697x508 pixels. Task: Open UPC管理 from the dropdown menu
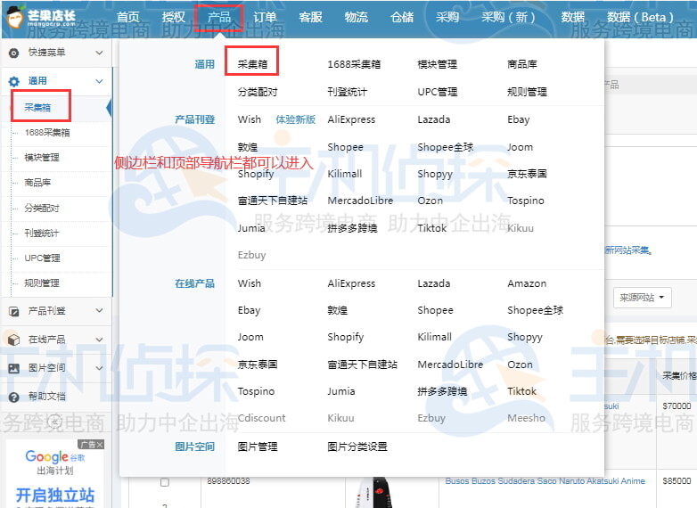[438, 92]
